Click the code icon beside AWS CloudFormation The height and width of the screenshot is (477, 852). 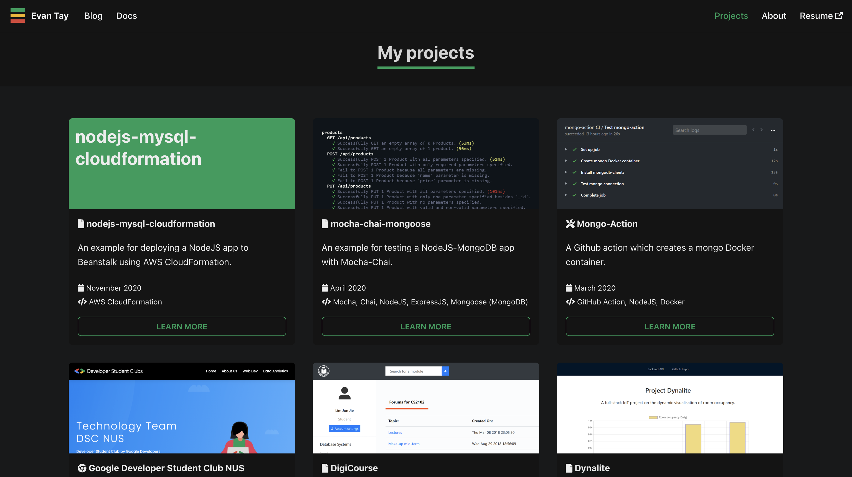click(82, 302)
